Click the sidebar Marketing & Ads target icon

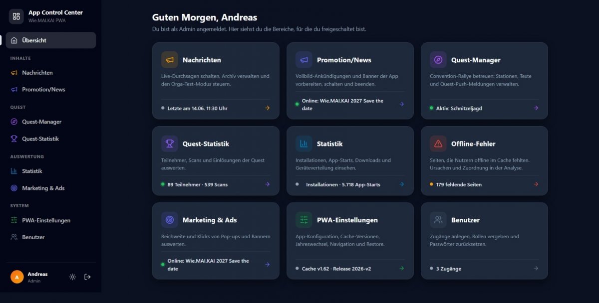point(14,188)
